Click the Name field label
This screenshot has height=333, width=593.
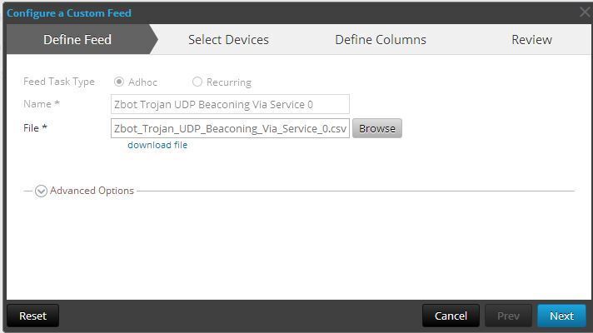(x=42, y=104)
